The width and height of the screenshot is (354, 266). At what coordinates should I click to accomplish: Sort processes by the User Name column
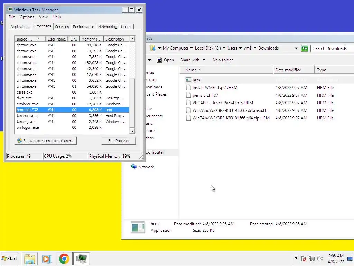[57, 39]
